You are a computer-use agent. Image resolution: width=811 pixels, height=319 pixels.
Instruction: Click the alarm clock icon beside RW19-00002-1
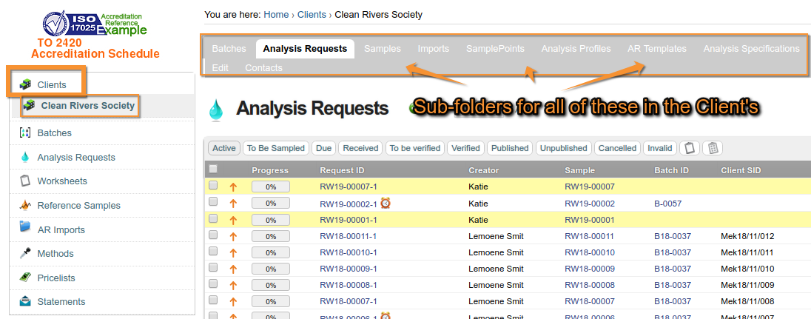(386, 203)
